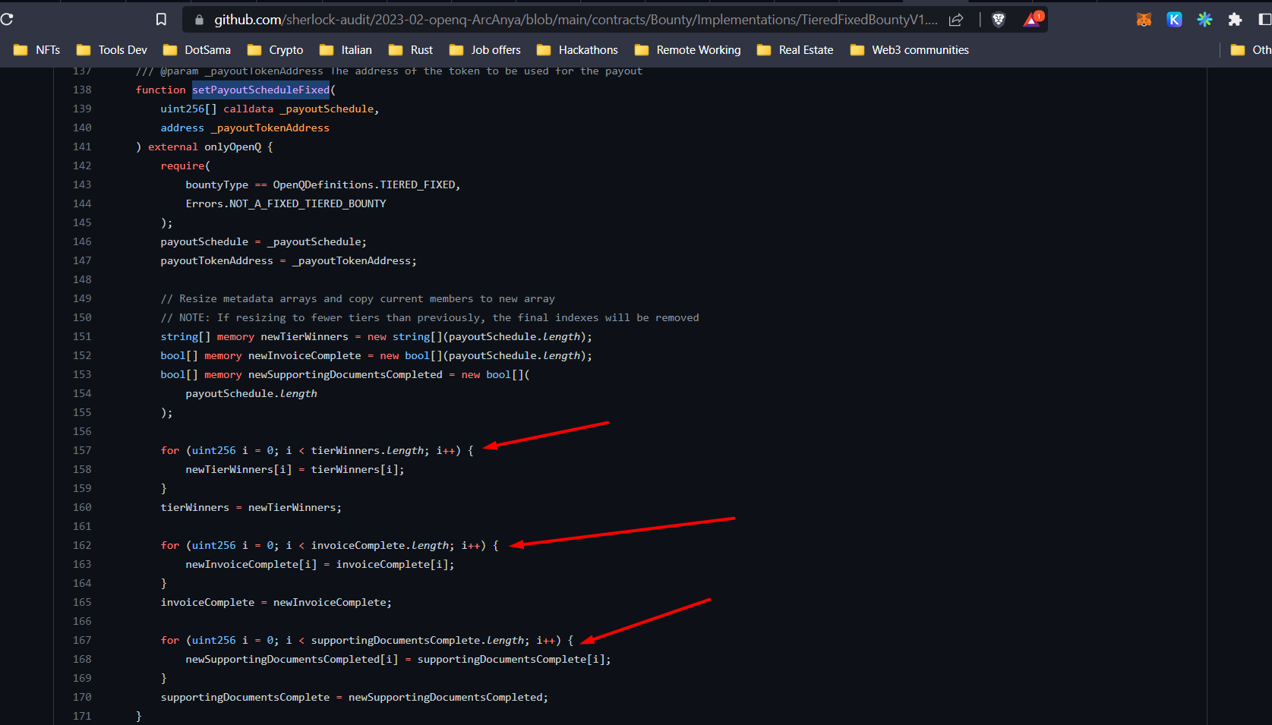Click line number 138 next to setPayoutScheduleFixed

click(82, 90)
